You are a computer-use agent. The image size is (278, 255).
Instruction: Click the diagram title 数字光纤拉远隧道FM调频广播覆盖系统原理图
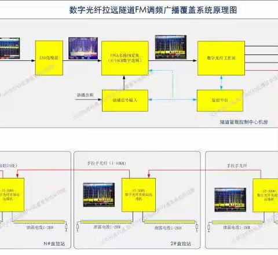pyautogui.click(x=153, y=10)
